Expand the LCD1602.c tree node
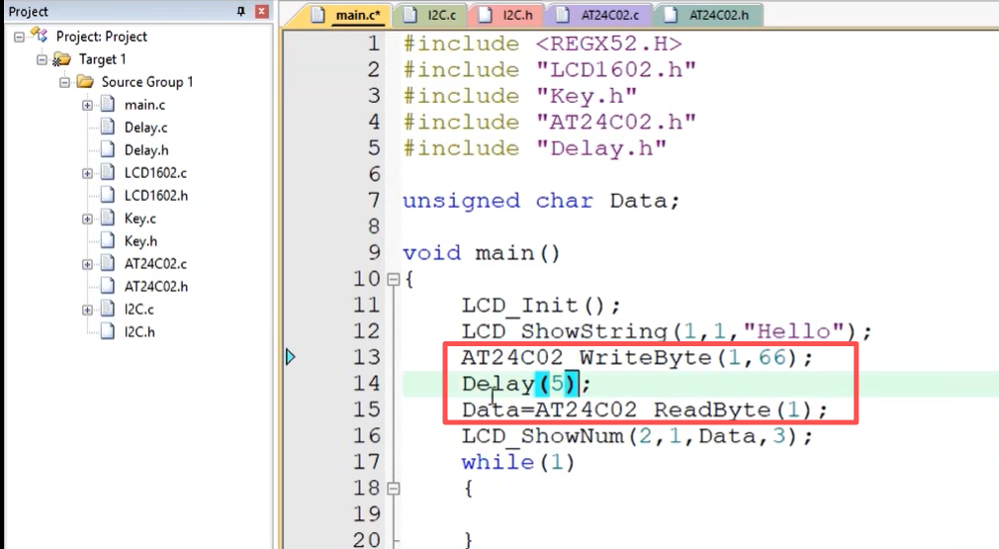 (87, 173)
